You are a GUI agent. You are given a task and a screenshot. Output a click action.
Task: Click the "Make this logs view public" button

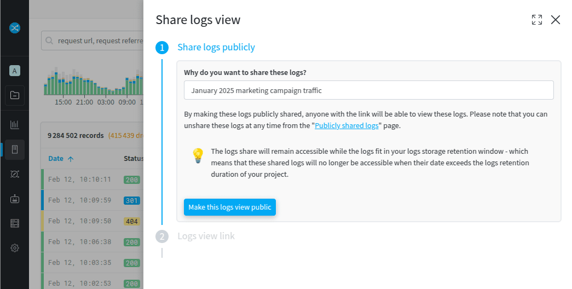(229, 207)
